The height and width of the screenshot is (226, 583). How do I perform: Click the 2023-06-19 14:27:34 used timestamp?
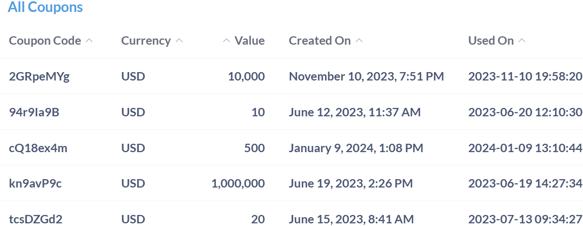[x=525, y=183]
